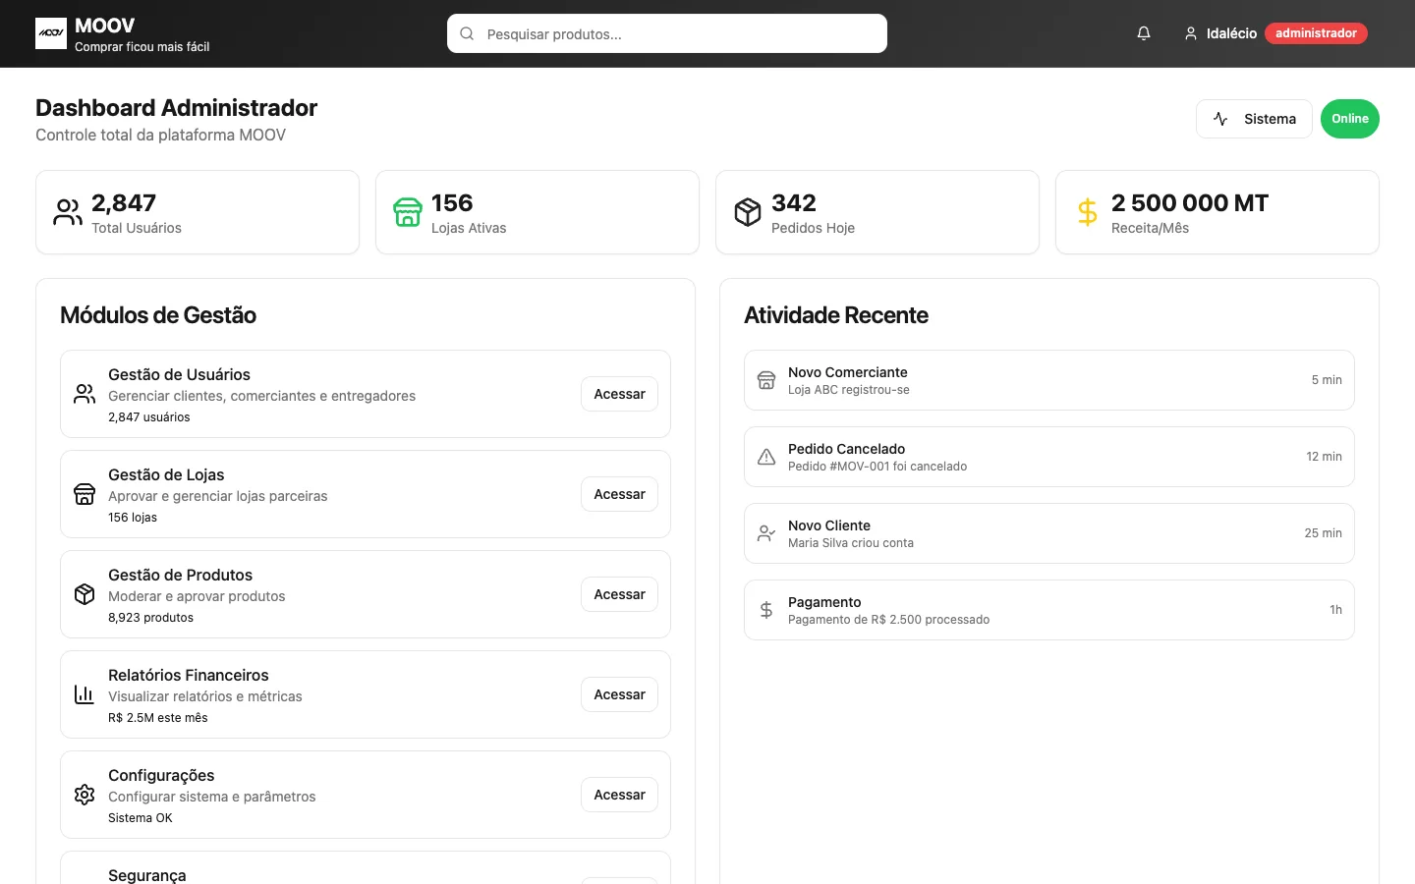This screenshot has width=1415, height=884.
Task: Click the Sistema button
Action: 1254,119
